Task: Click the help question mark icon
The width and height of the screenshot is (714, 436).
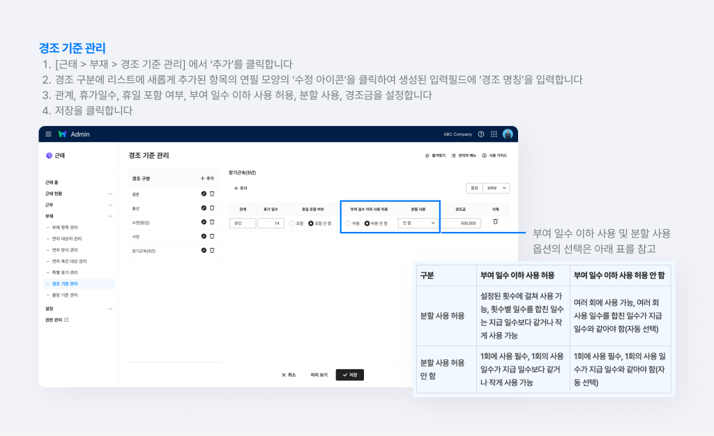Action: tap(481, 134)
